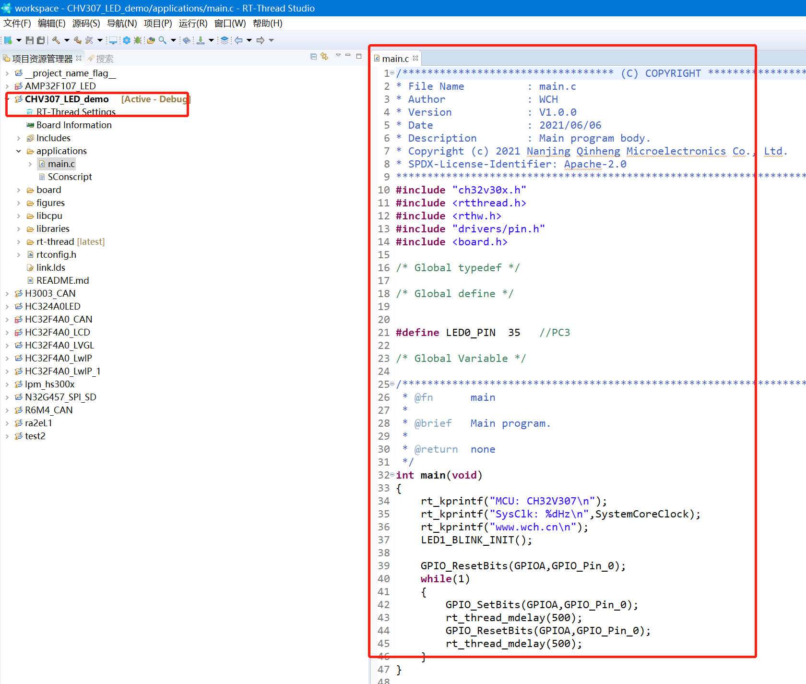Open RT-Thread settings gear icon
The height and width of the screenshot is (684, 806).
point(126,40)
